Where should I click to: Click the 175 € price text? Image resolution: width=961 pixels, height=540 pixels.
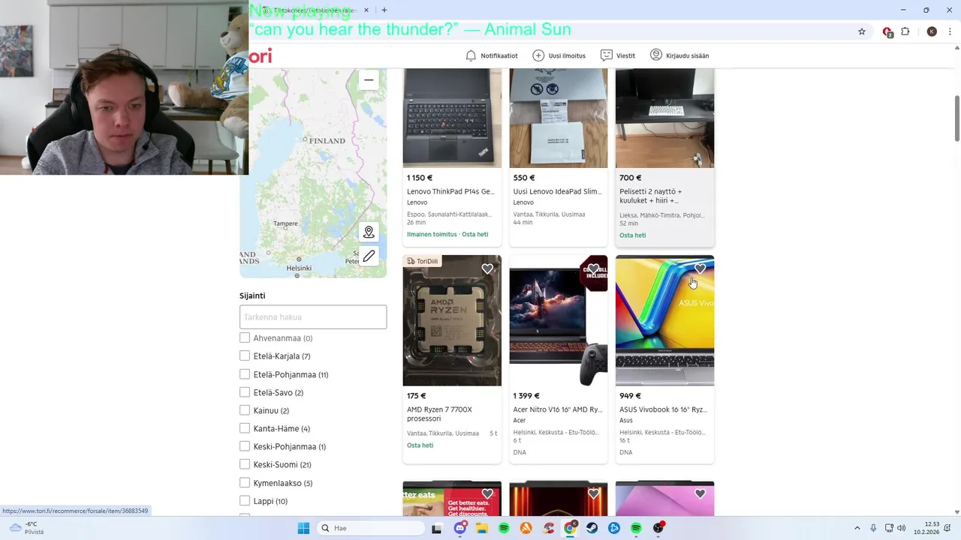[417, 396]
